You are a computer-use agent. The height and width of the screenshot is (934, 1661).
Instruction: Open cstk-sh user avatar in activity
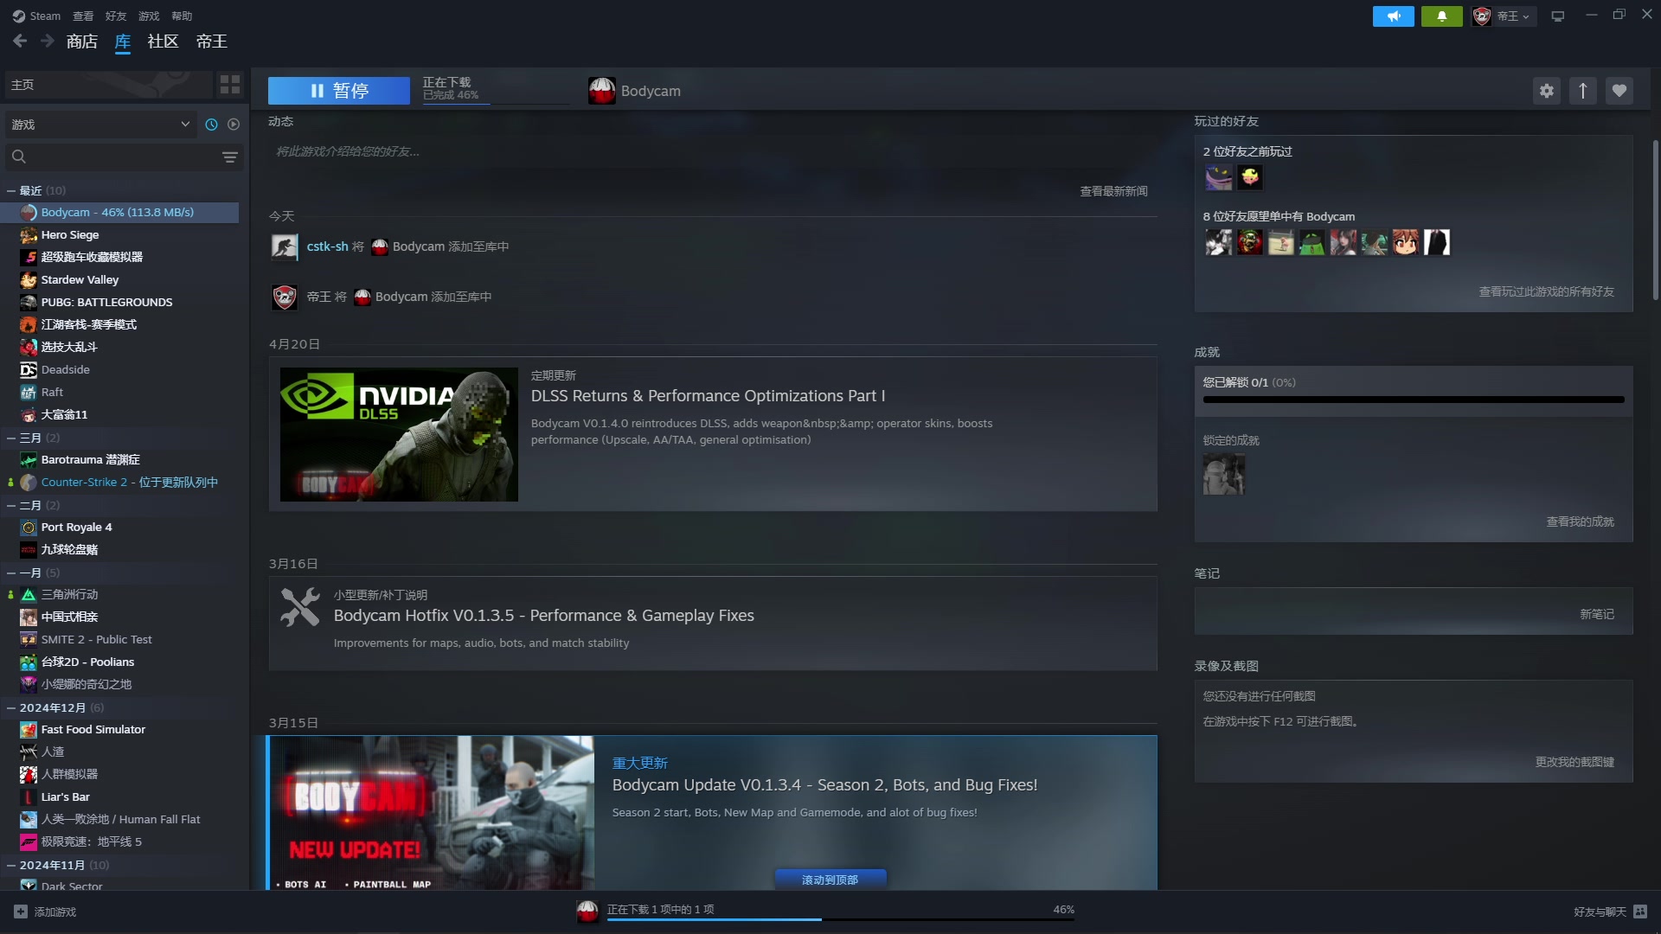[x=285, y=246]
